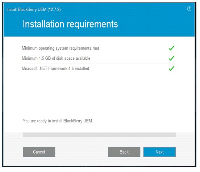Click the checkmark beside disk space available
This screenshot has height=172, width=200.
[171, 58]
